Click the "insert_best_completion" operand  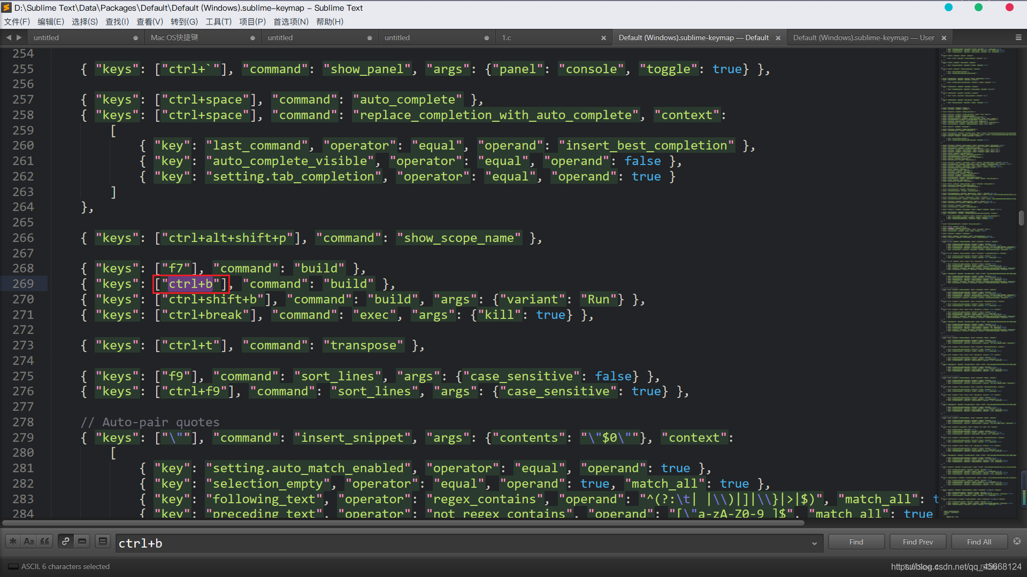pos(647,145)
